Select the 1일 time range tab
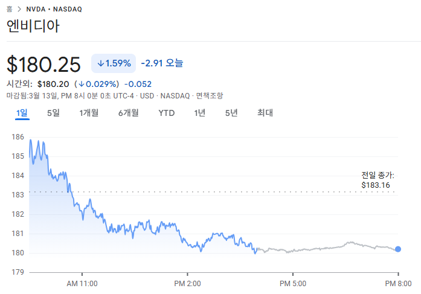 pyautogui.click(x=22, y=112)
